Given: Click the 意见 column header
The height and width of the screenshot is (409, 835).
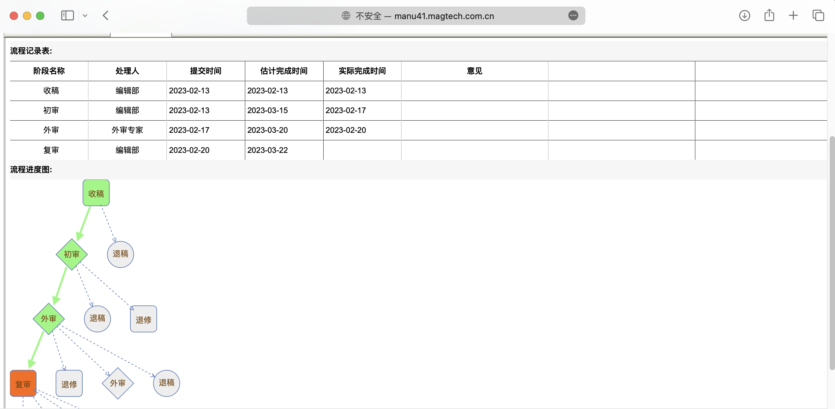Looking at the screenshot, I should (x=474, y=71).
